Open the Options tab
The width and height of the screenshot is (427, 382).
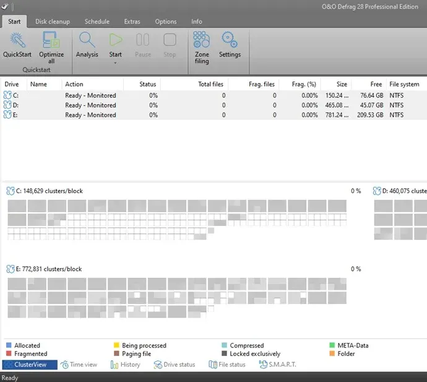(166, 22)
